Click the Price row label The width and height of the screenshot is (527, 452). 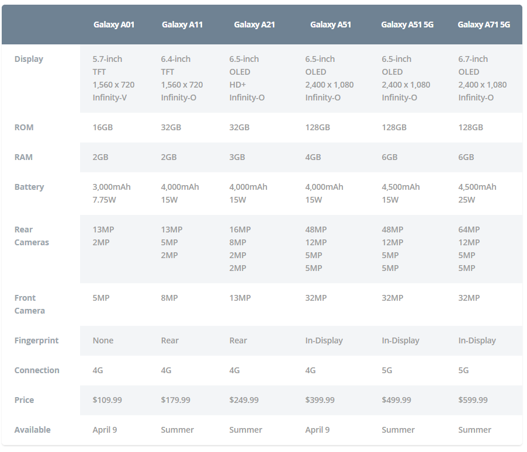click(24, 400)
